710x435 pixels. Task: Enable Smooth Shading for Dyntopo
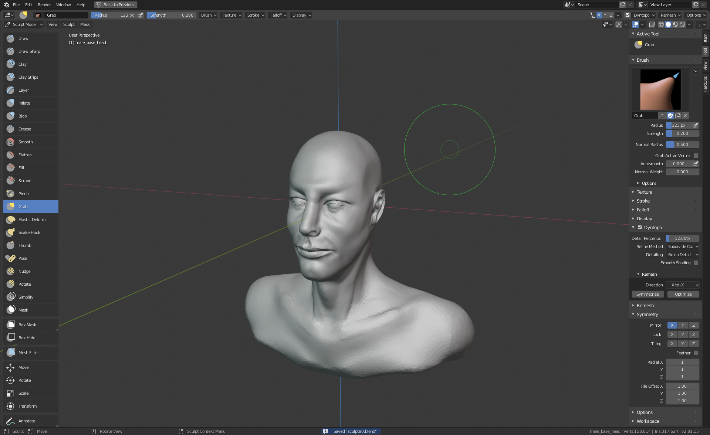click(x=696, y=263)
